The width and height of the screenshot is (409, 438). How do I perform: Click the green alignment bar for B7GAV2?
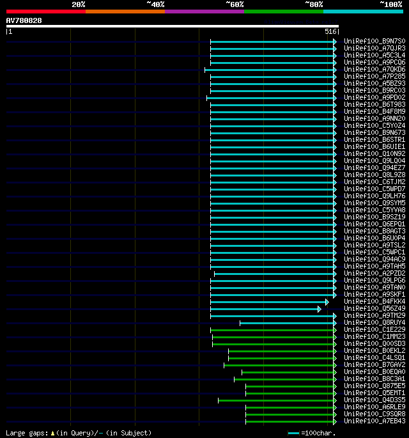(280, 365)
